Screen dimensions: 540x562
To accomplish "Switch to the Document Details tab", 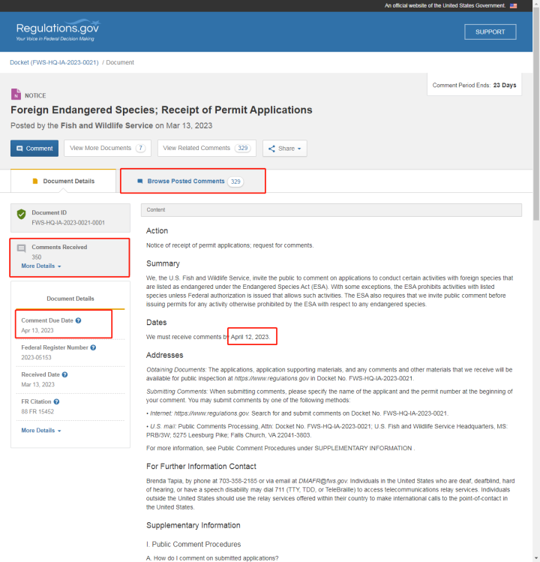I will (x=64, y=182).
